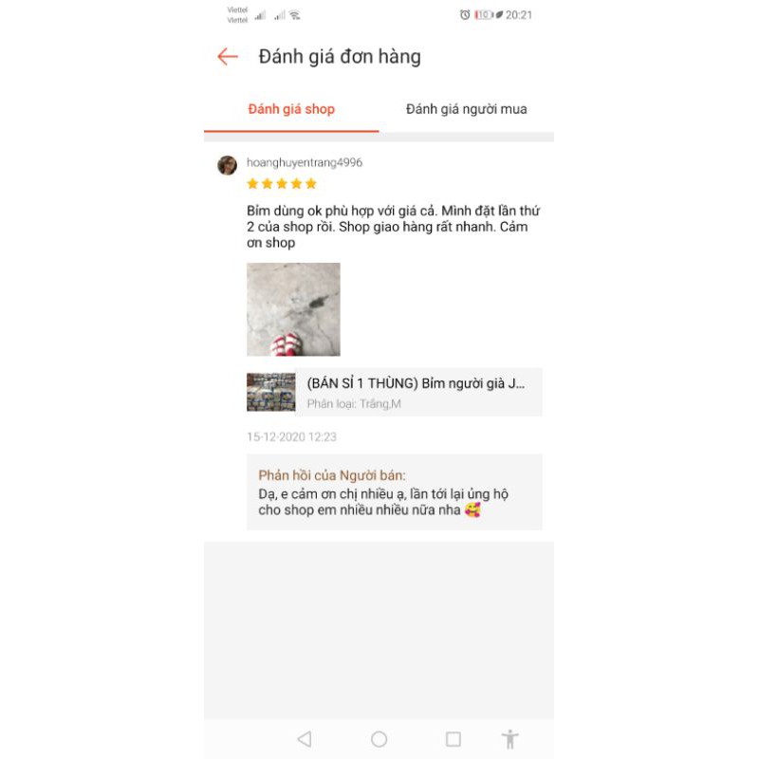Screen dimensions: 759x759
Task: Open the review photo with red shoes
Action: click(x=293, y=309)
